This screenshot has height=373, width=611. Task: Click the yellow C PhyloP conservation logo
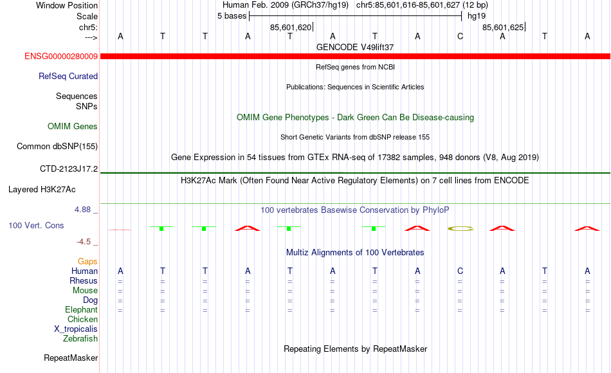tap(461, 228)
